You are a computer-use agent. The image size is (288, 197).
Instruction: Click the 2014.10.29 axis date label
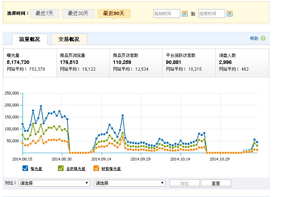point(220,159)
